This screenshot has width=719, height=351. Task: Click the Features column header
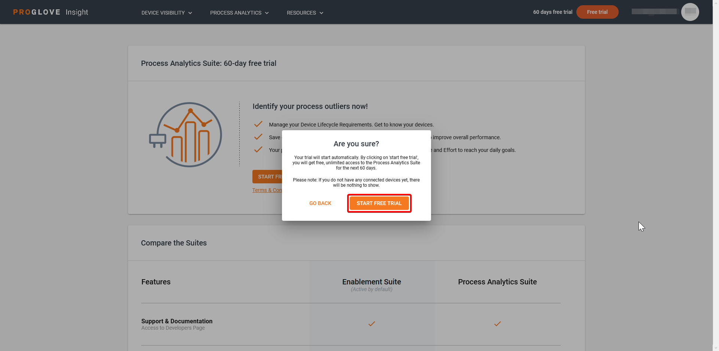click(x=156, y=282)
